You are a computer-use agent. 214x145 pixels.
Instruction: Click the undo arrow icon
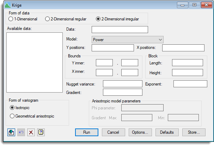tap(21, 132)
